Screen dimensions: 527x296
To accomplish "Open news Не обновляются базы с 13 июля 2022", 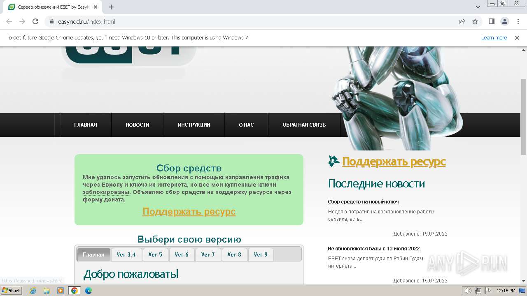I will coord(374,249).
